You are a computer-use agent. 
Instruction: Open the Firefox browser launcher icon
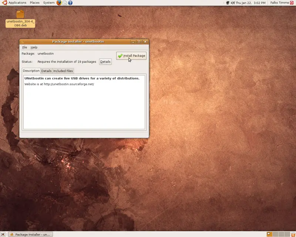pyautogui.click(x=59, y=3)
